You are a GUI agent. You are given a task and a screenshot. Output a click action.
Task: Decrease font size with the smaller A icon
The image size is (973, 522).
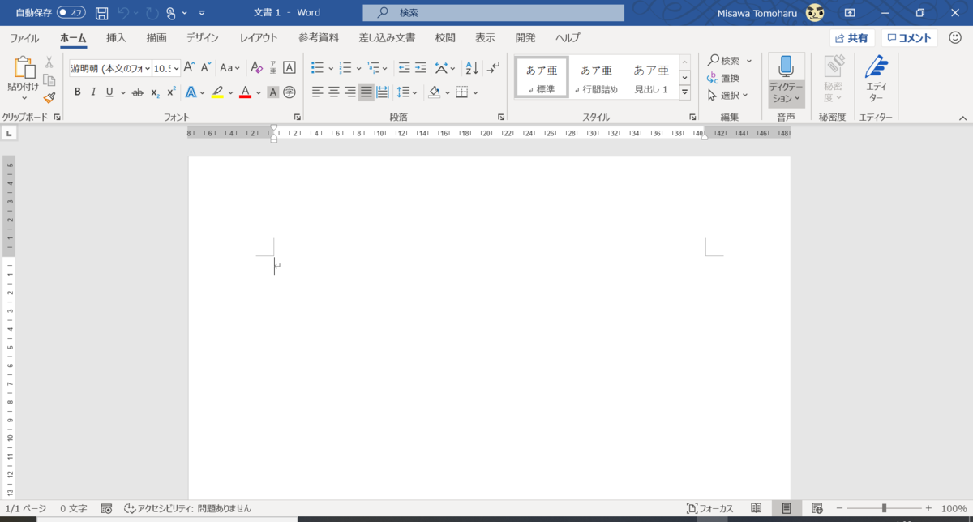(206, 68)
